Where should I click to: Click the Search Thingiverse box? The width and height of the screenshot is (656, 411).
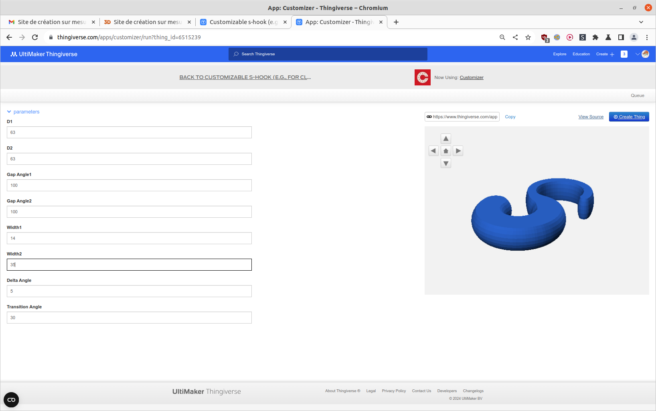[328, 54]
